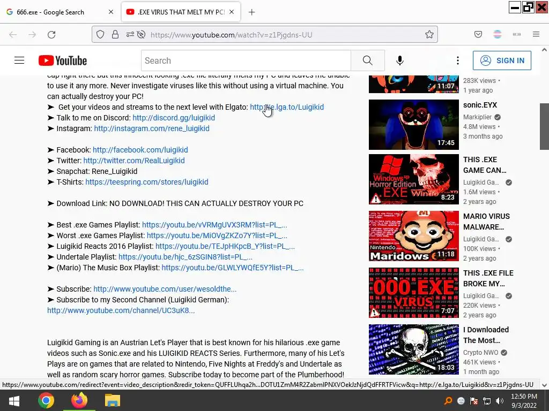This screenshot has height=411, width=549.
Task: Open the taskbar clock showing 12:50 PM
Action: pyautogui.click(x=524, y=401)
